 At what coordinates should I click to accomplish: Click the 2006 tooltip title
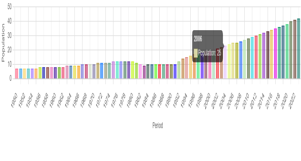(198, 39)
